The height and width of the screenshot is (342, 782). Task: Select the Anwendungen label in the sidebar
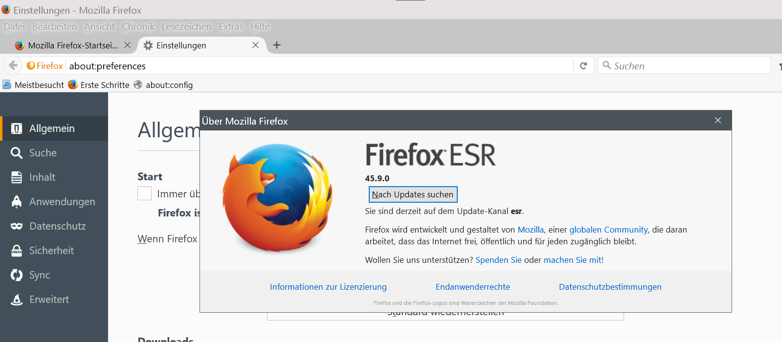pyautogui.click(x=62, y=202)
